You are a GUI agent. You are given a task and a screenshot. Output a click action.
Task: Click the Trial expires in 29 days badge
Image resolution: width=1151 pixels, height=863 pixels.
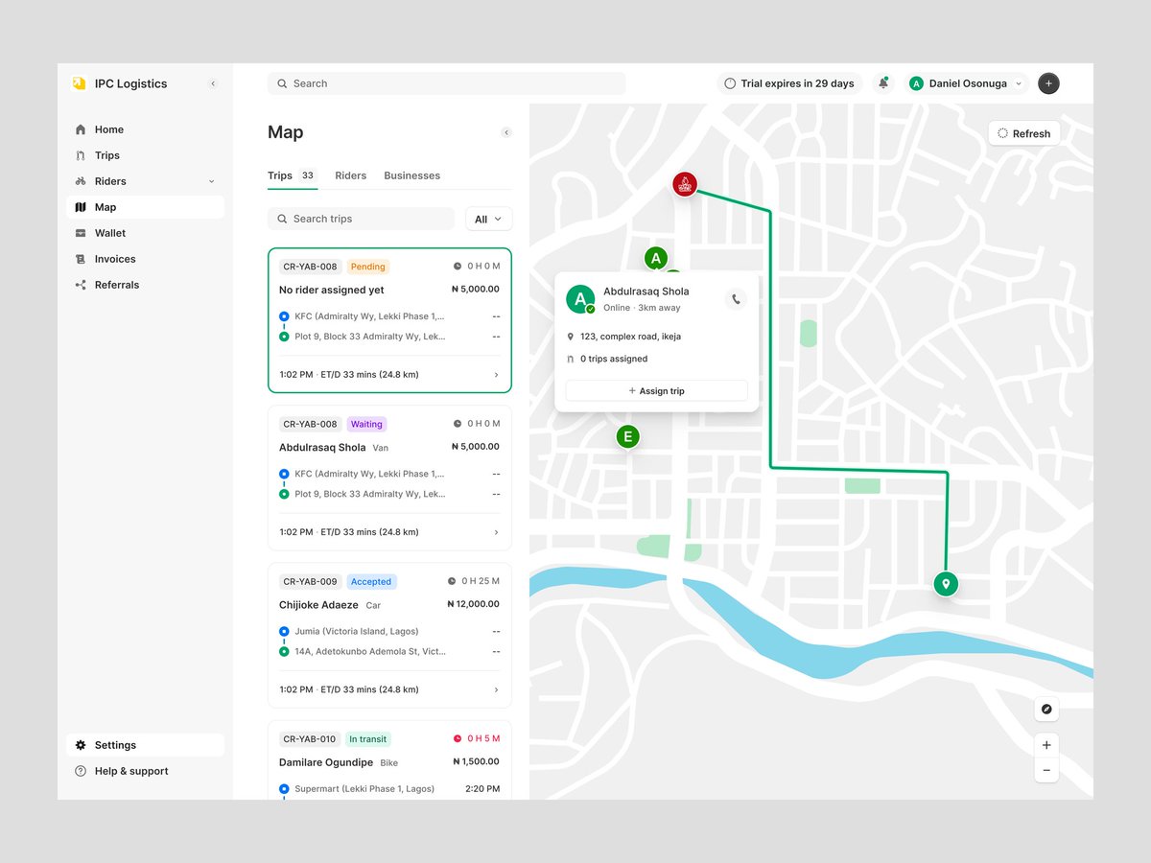click(789, 83)
